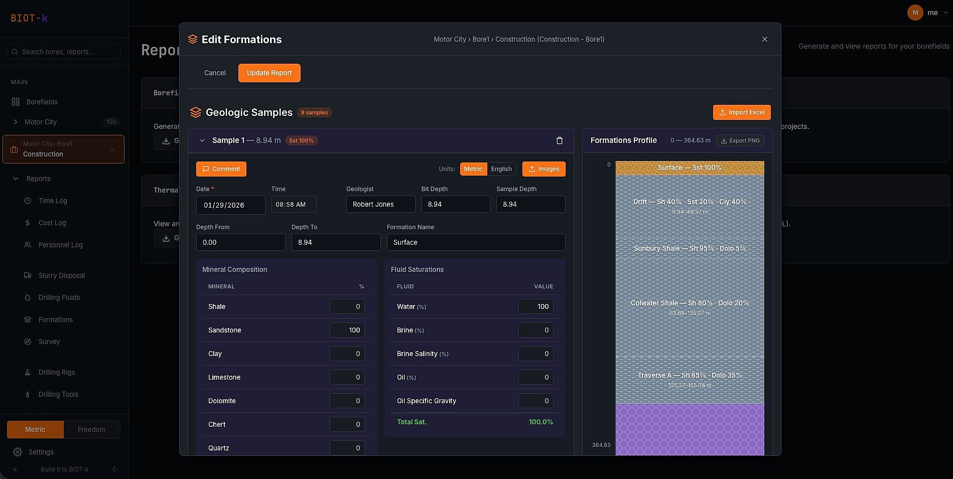Screen dimensions: 953x479
Task: Click the Drilling Fluids droplet icon
Action: click(x=28, y=297)
